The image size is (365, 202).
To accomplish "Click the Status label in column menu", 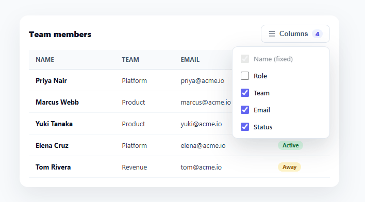I will tap(263, 127).
